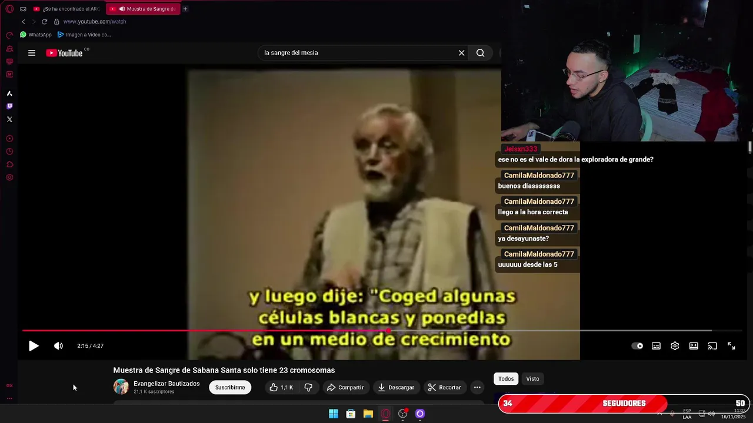Screen dimensions: 753x423
Task: Subscribe with the Suscribirme button
Action: [230, 387]
